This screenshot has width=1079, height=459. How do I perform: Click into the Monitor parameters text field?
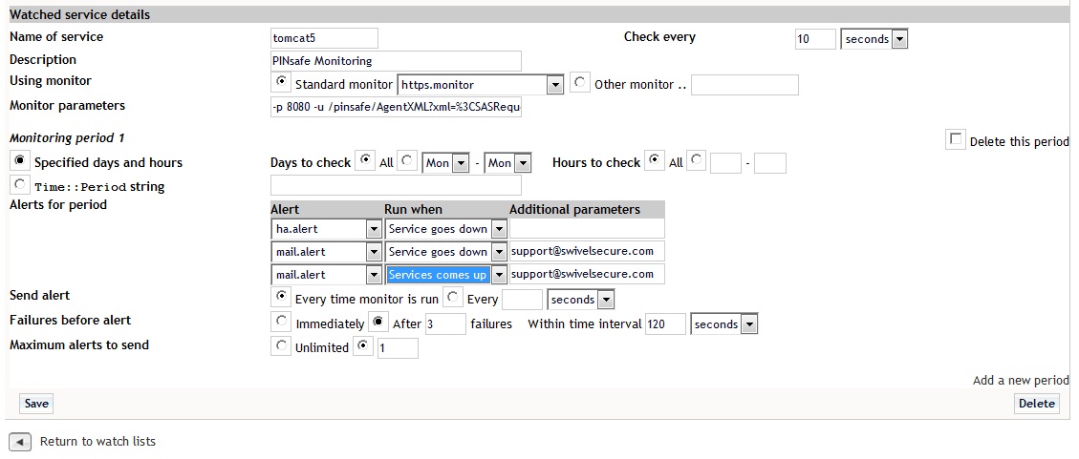click(396, 107)
